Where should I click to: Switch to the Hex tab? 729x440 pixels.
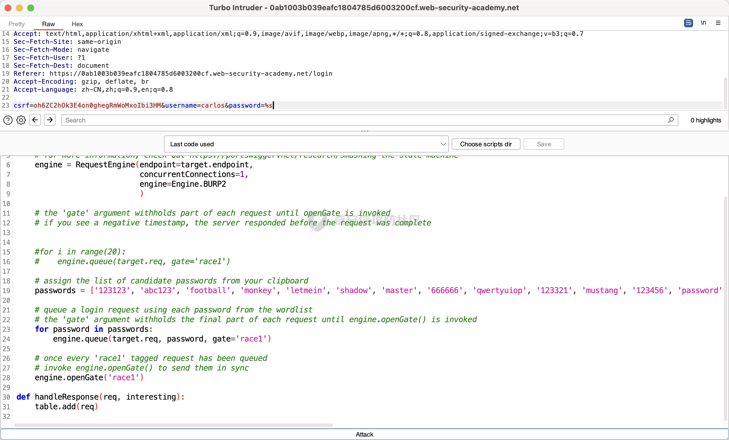(77, 24)
